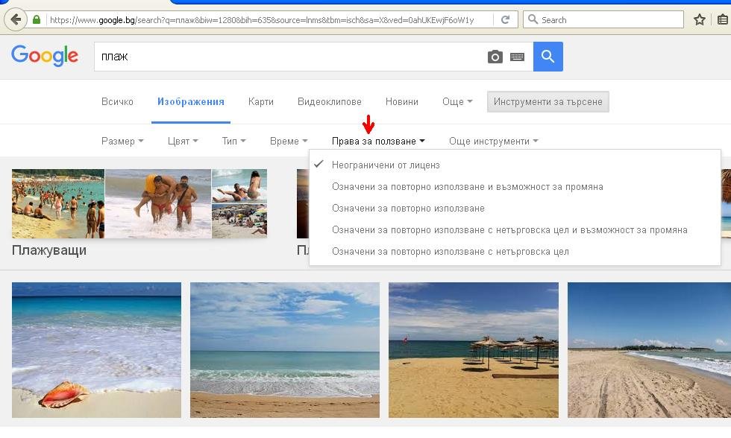Open search by image camera icon
Screen dimensions: 731x438
(495, 57)
